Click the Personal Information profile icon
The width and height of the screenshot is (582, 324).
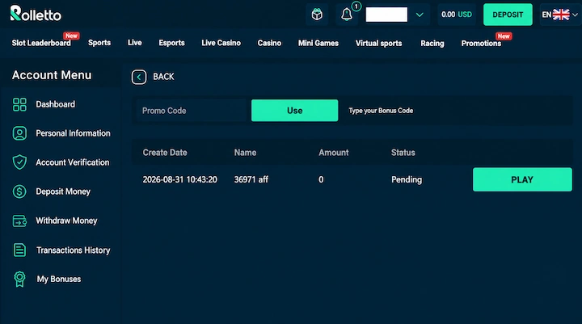tap(19, 133)
